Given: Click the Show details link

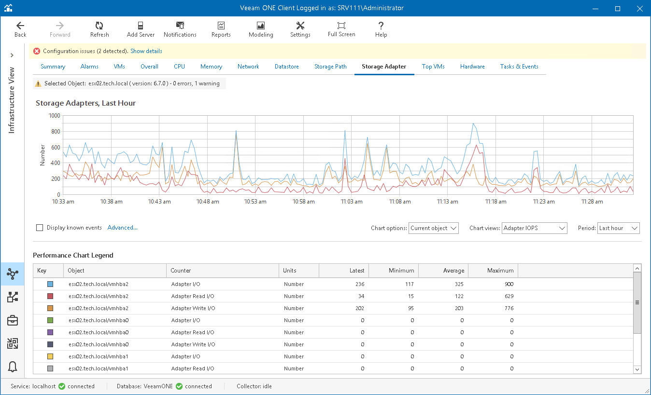Looking at the screenshot, I should [146, 51].
